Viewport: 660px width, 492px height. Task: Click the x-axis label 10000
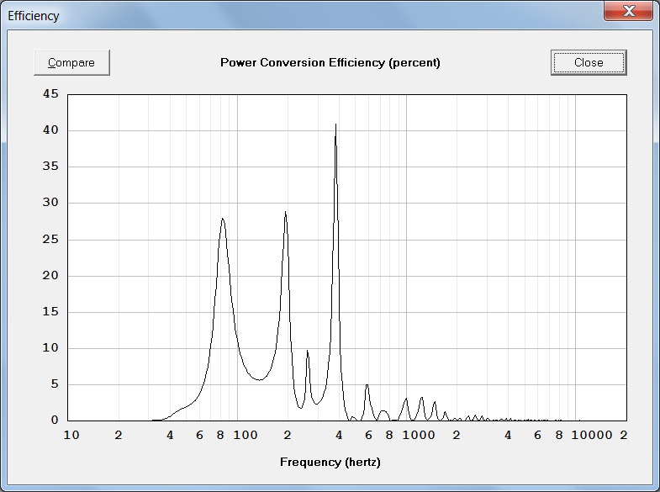click(x=592, y=435)
